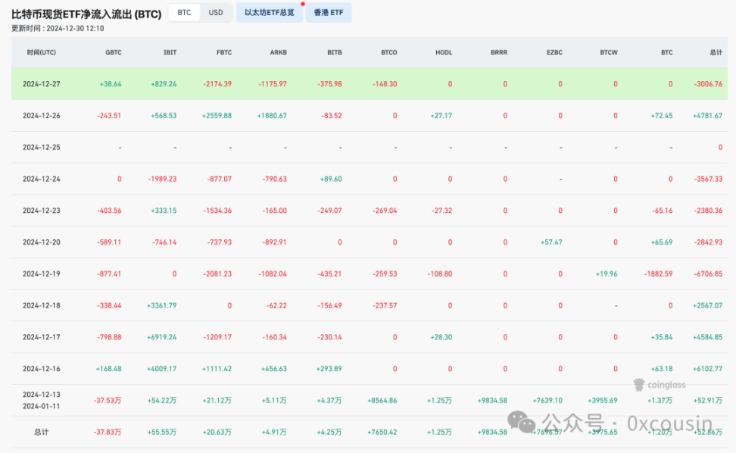Click the bottom 总计 summary row
This screenshot has height=453, width=736.
coord(303,432)
